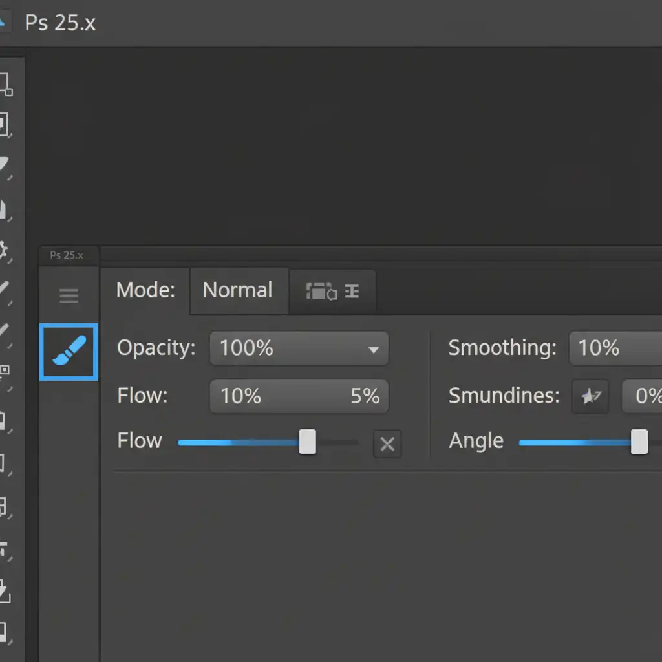
Task: Open the Normal blend mode selector
Action: [238, 290]
